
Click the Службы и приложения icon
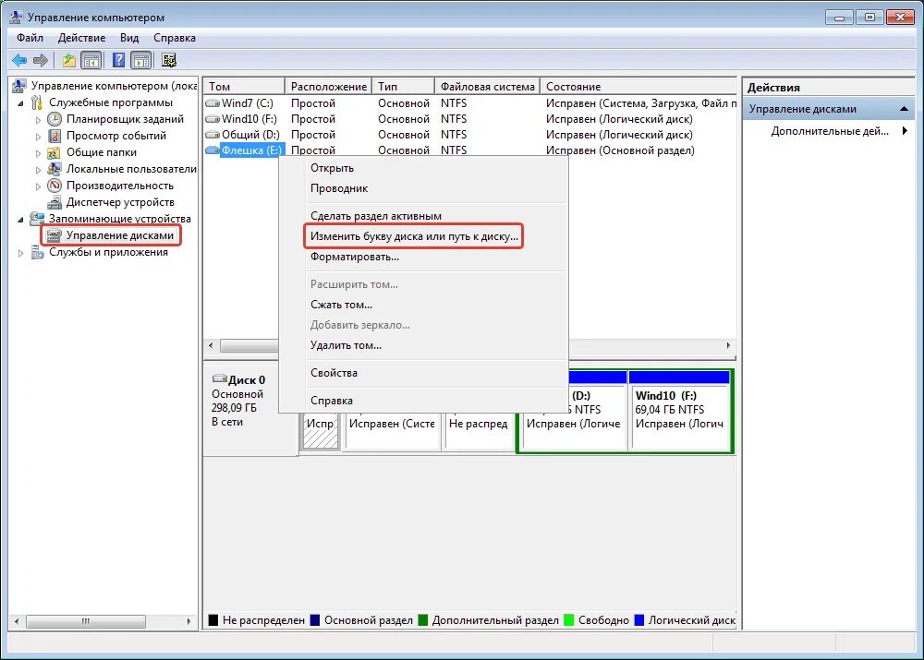(x=37, y=253)
